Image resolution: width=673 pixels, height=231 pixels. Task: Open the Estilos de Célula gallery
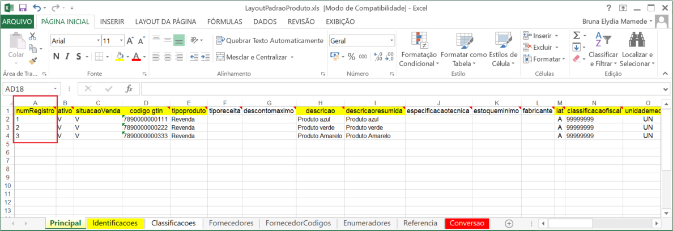point(503,50)
